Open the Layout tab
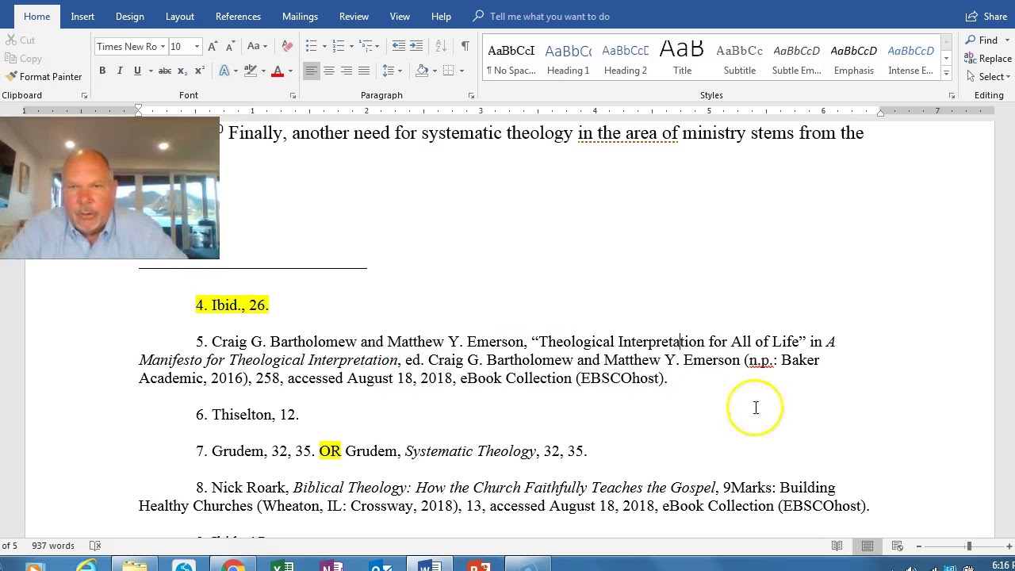Image resolution: width=1015 pixels, height=571 pixels. coord(180,17)
